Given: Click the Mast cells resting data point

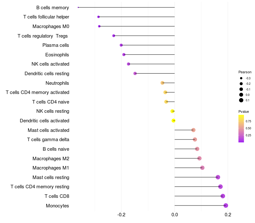Looking at the screenshot, I should click(x=218, y=177).
